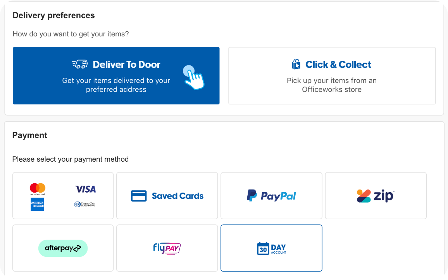Click the pointing hand cursor icon
448x280 pixels.
pyautogui.click(x=193, y=77)
